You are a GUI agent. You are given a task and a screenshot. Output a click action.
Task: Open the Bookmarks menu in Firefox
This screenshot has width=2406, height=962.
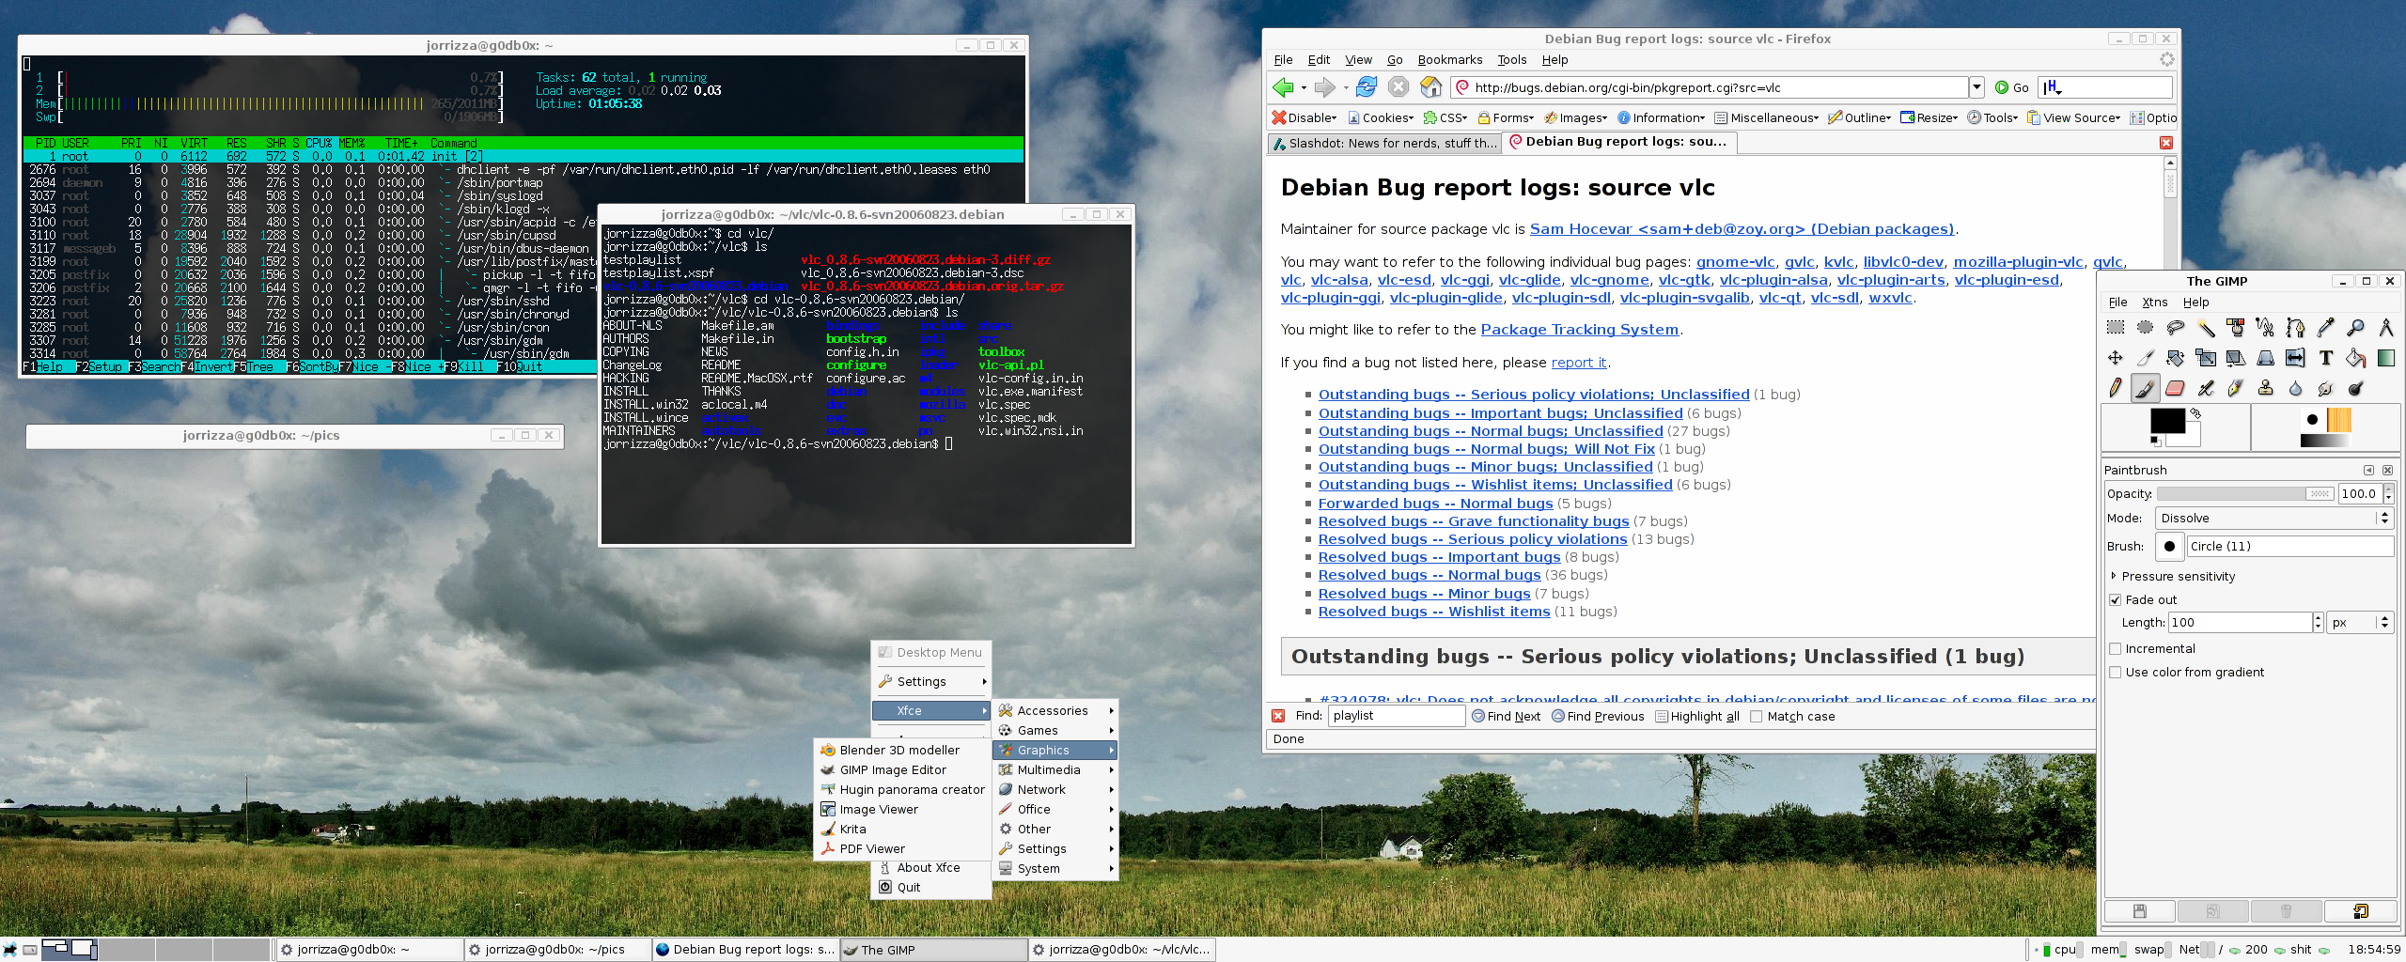point(1449,59)
